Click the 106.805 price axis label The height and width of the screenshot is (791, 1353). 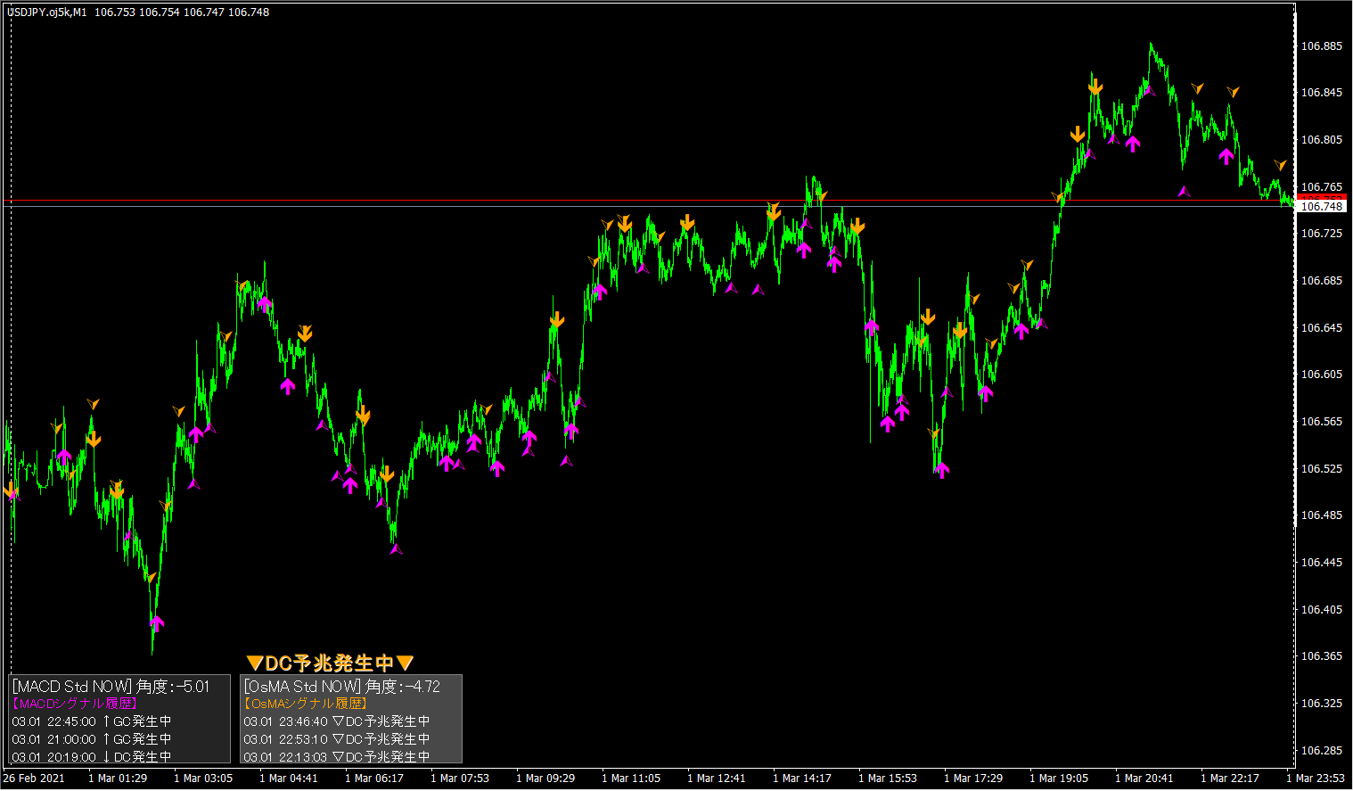pos(1322,140)
